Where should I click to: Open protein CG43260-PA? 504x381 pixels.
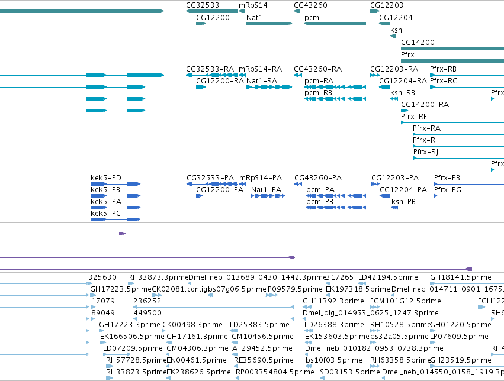coord(318,178)
